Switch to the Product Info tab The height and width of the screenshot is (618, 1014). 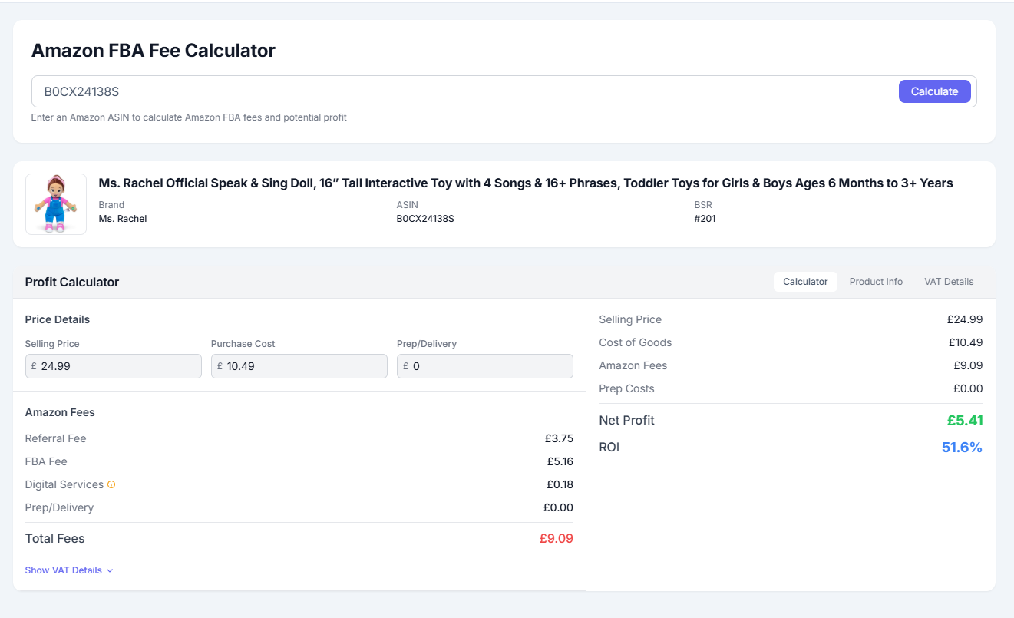pos(876,282)
